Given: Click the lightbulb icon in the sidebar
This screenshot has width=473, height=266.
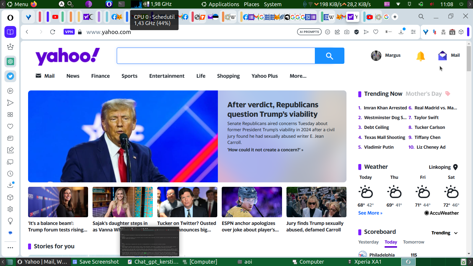Looking at the screenshot, I should click(x=10, y=221).
